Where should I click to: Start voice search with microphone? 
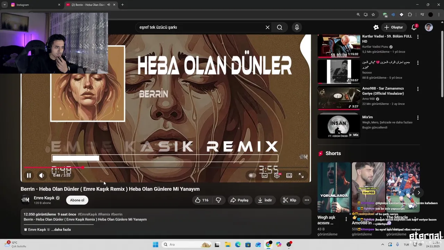[297, 27]
